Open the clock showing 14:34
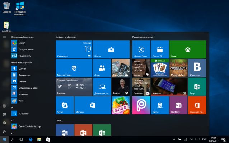Image resolution: width=229 pixels, height=143 pixels. tap(214, 139)
